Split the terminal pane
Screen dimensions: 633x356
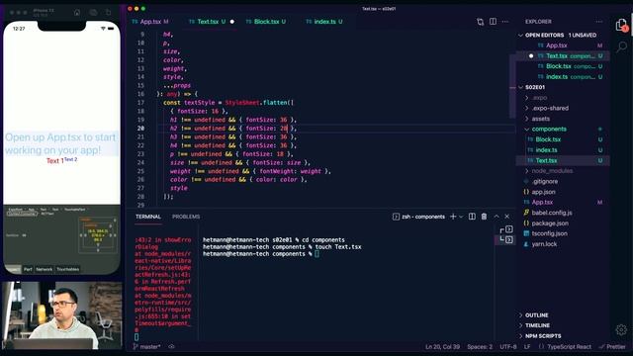[x=472, y=217]
